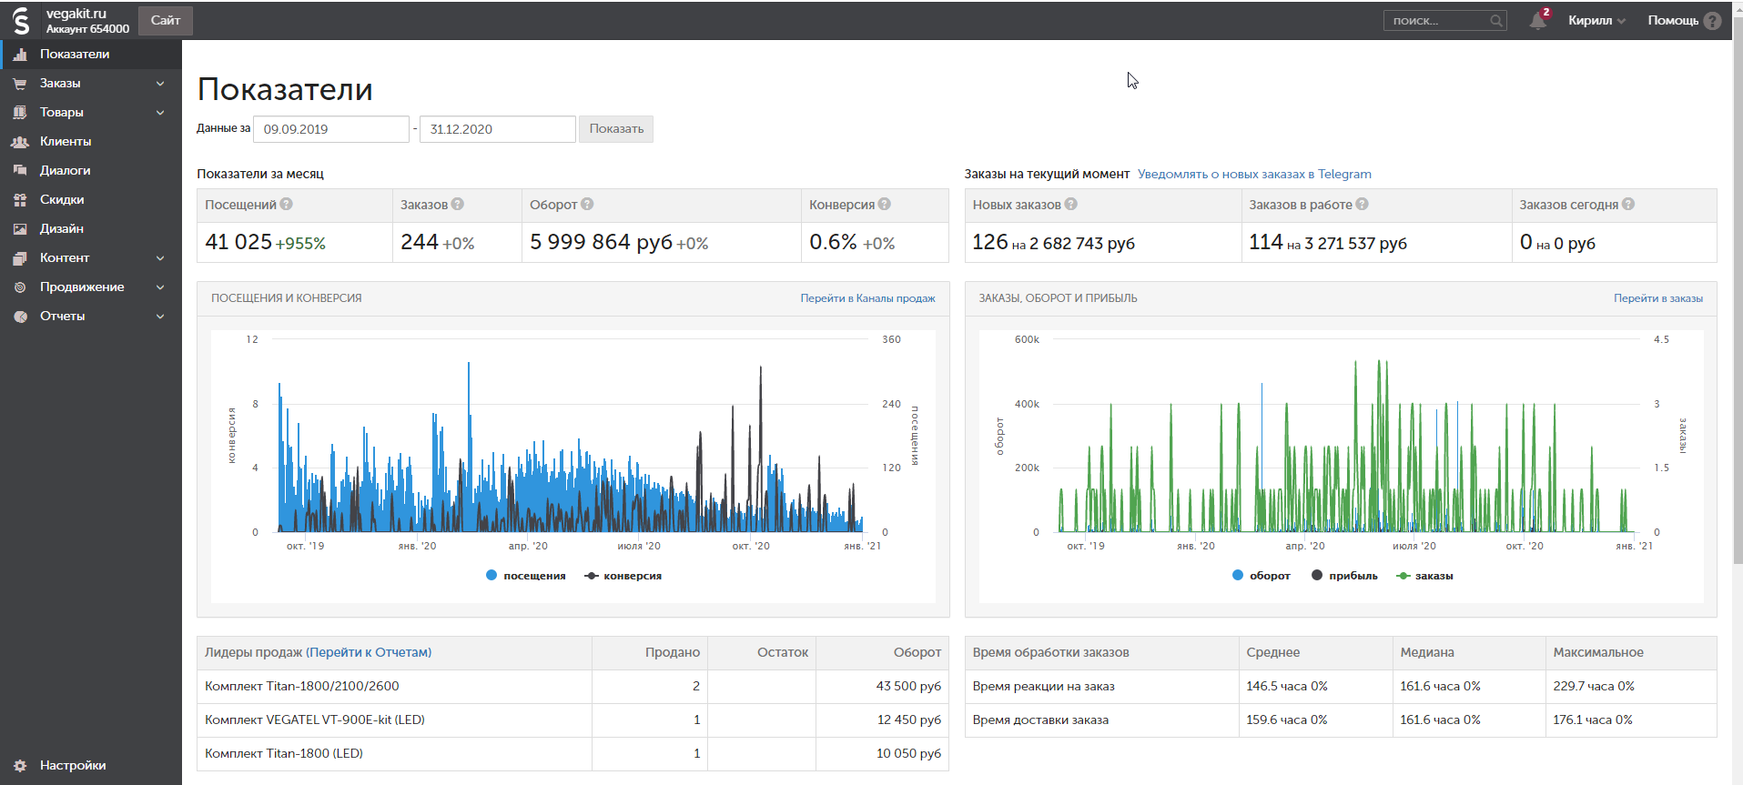This screenshot has width=1743, height=785.
Task: Click help icon beside Конверсия header
Action: [x=885, y=205]
